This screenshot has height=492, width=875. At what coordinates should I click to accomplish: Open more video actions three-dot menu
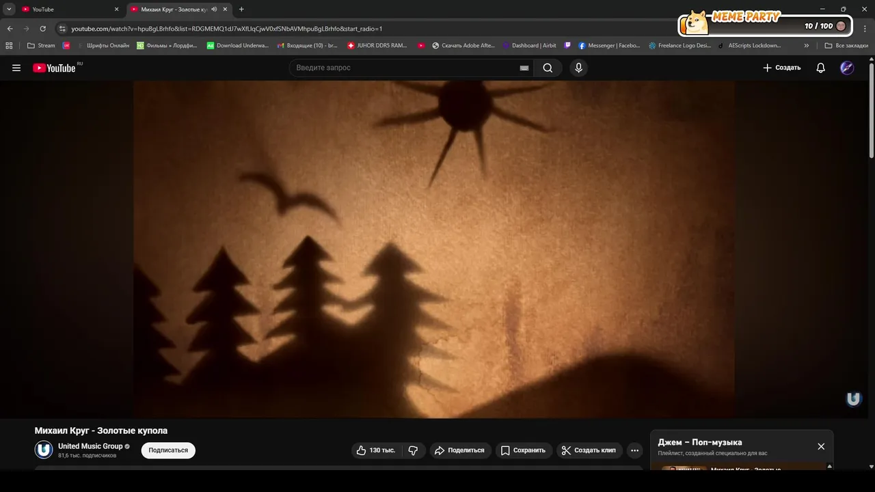634,450
